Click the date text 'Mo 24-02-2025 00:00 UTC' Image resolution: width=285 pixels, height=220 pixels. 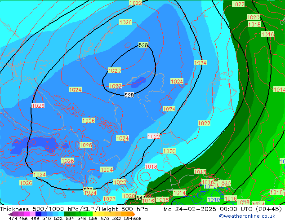pyautogui.click(x=209, y=209)
